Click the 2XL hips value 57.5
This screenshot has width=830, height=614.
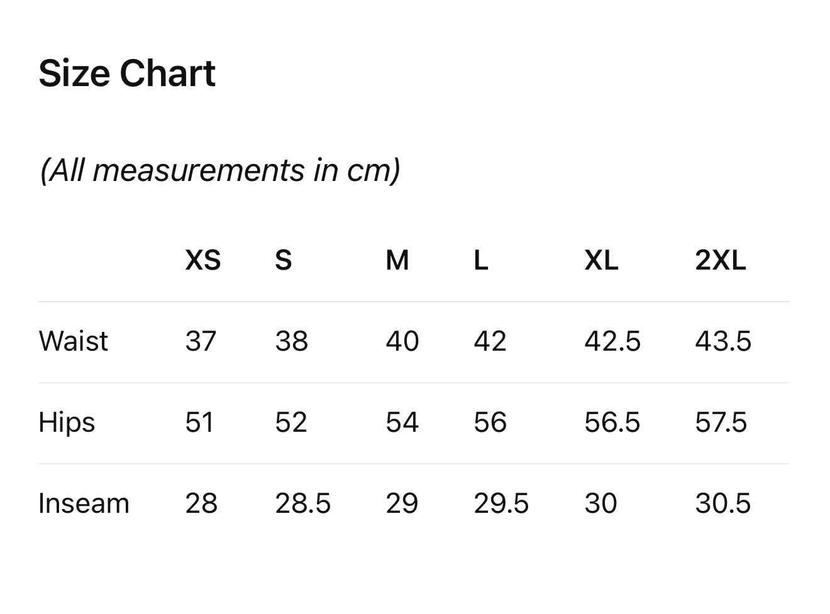coord(721,422)
